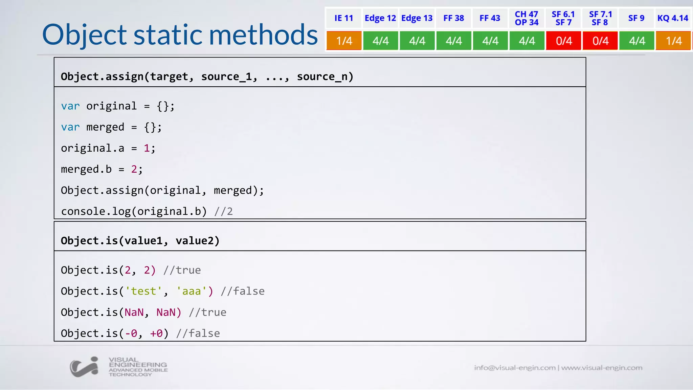
Task: Click the red 0/4 score under SF 6.1
Action: pyautogui.click(x=563, y=41)
